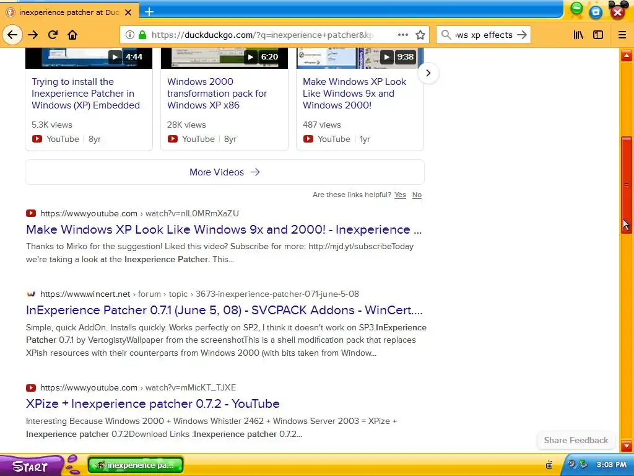The image size is (634, 476).
Task: Open Make Windows XP Look Like Windows 9x card
Action: pos(355,94)
